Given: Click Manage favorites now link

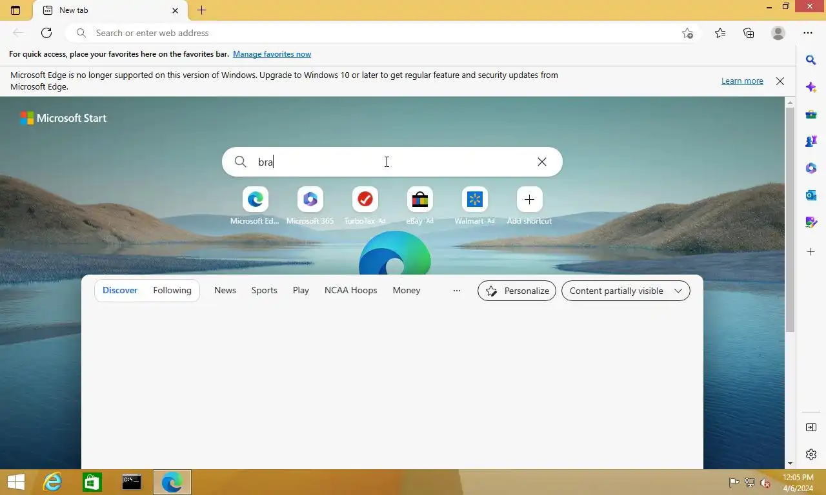Looking at the screenshot, I should tap(272, 54).
